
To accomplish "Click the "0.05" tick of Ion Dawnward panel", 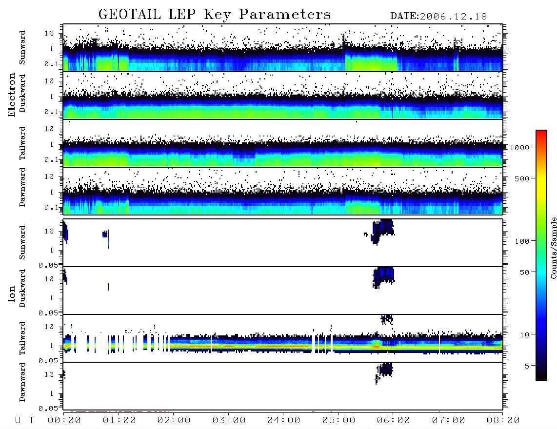I will coord(48,409).
